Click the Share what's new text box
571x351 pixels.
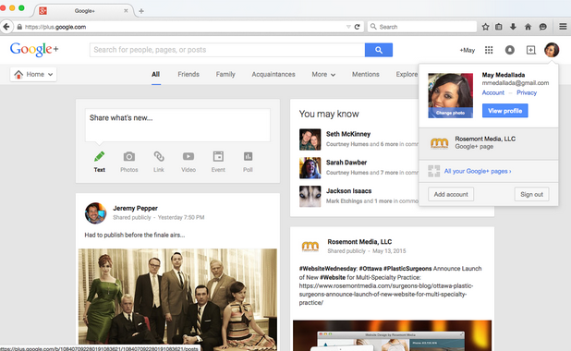pyautogui.click(x=177, y=125)
